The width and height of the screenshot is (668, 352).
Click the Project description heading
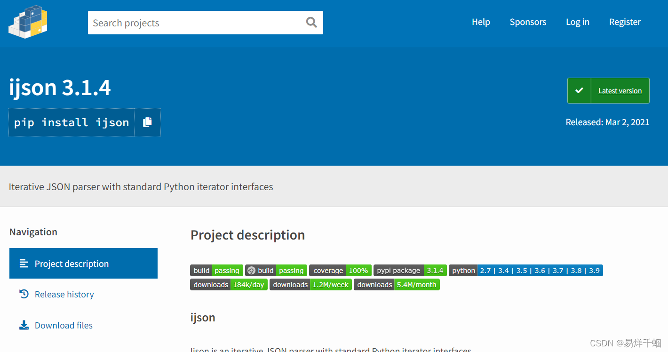(247, 235)
